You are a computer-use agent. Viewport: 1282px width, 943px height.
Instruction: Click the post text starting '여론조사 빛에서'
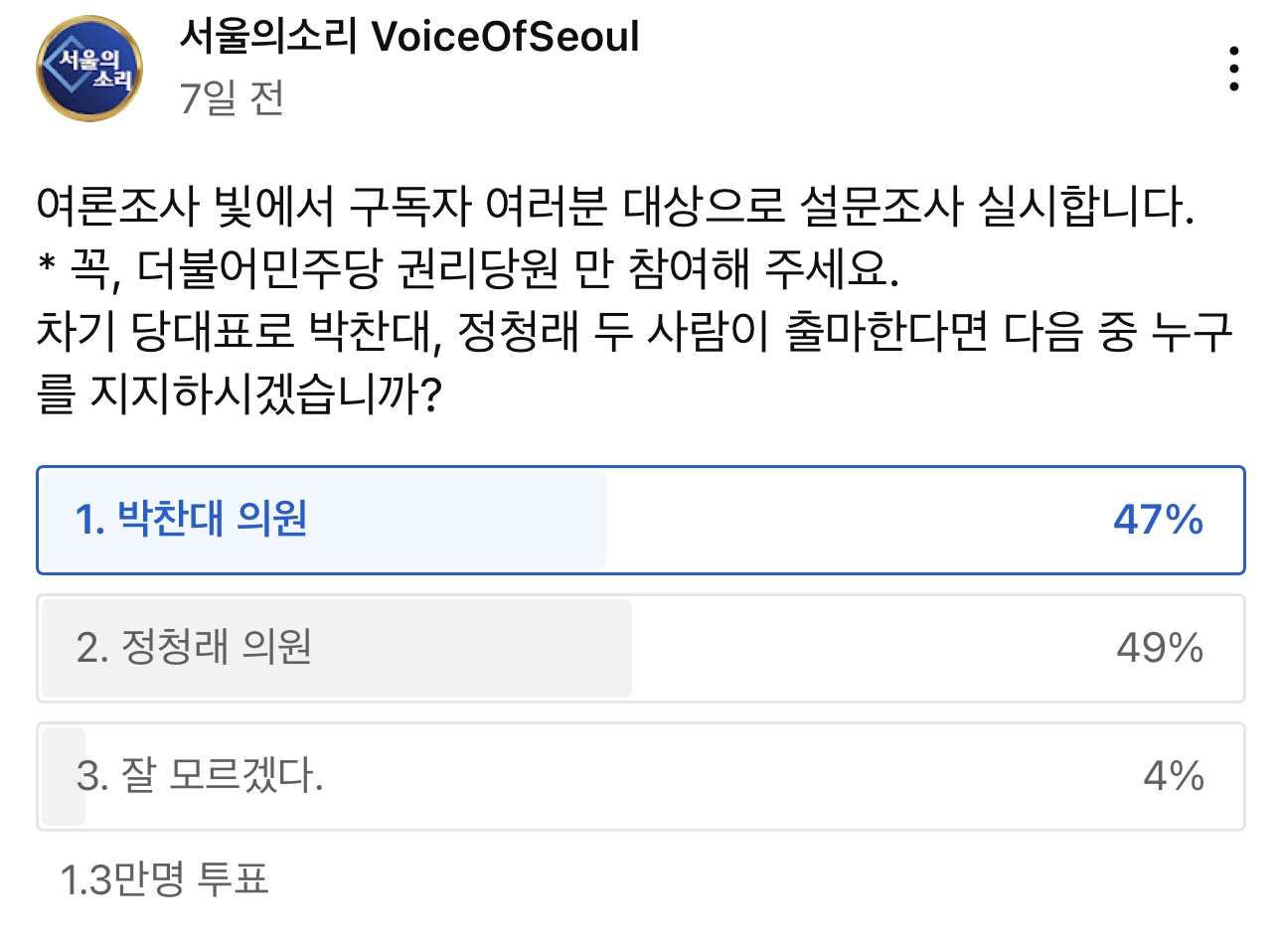[x=614, y=208]
